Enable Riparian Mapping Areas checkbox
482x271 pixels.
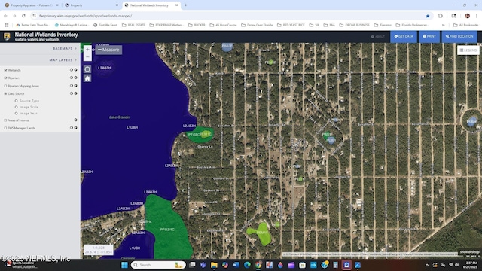click(x=5, y=86)
